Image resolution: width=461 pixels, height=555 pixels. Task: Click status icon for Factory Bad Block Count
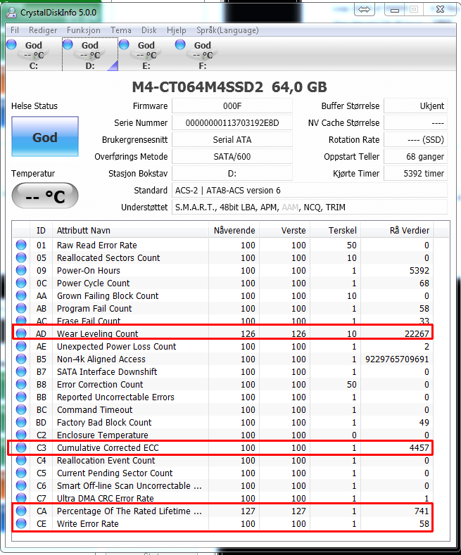(21, 422)
